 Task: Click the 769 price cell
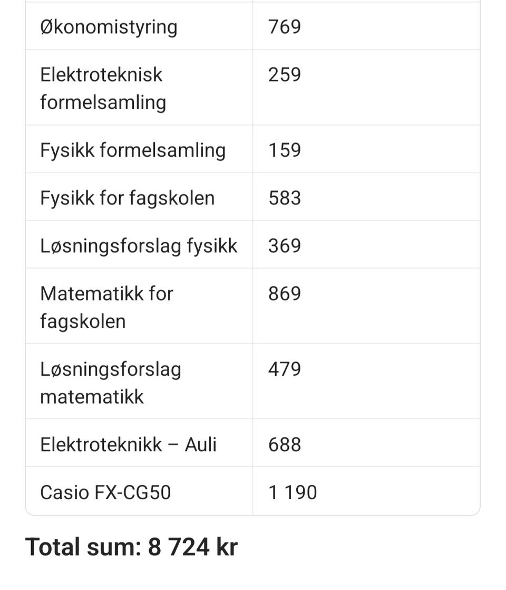click(366, 26)
